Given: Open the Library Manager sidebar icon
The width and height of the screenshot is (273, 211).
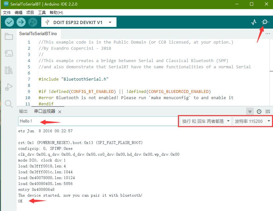Looking at the screenshot, I should point(9,70).
